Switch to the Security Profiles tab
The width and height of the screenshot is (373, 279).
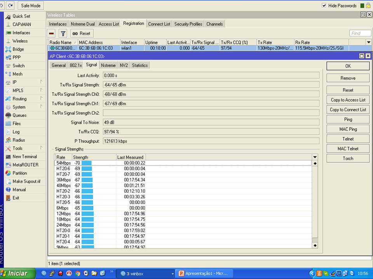(x=188, y=24)
